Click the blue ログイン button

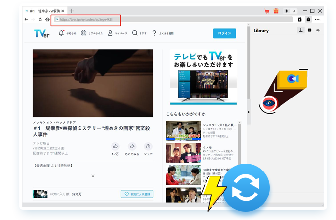coord(224,33)
